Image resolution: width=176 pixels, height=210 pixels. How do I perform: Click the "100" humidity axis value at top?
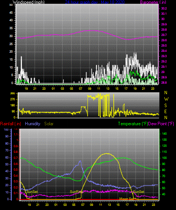click(x=6, y=129)
